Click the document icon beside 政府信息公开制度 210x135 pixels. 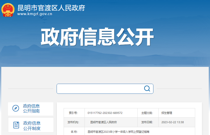point(16,125)
